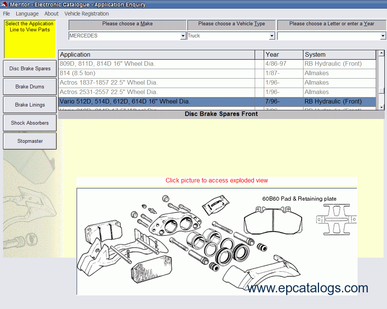
Task: Click the Meritor application icon in title bar
Action: [4, 4]
